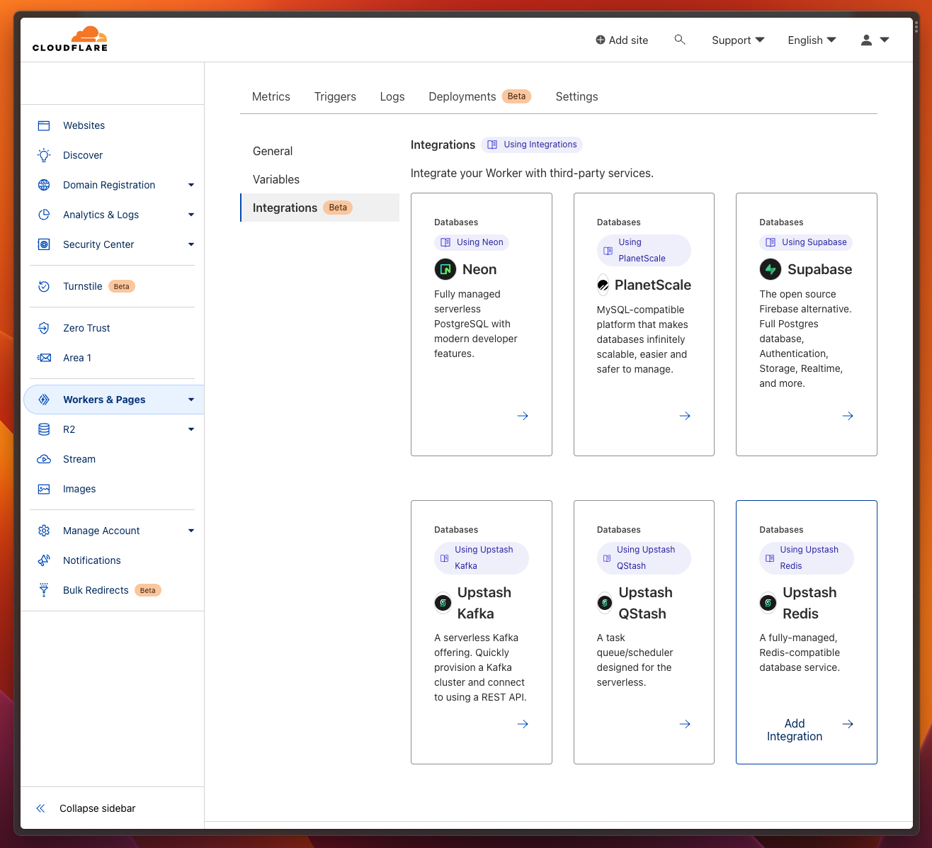
Task: Click Add Integration on Upstash Redis
Action: (795, 730)
